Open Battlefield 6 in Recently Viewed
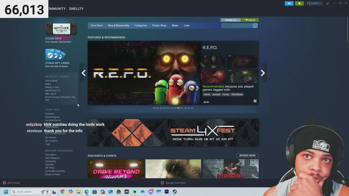 coord(53,91)
